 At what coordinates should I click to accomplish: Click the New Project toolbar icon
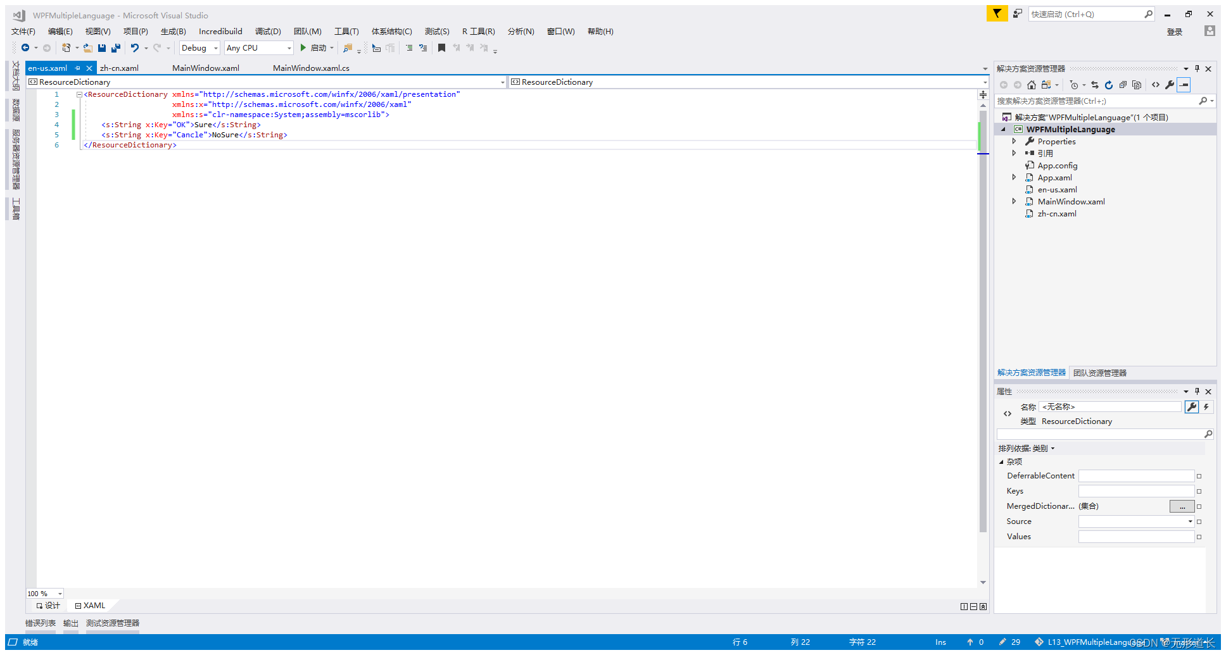click(x=66, y=47)
